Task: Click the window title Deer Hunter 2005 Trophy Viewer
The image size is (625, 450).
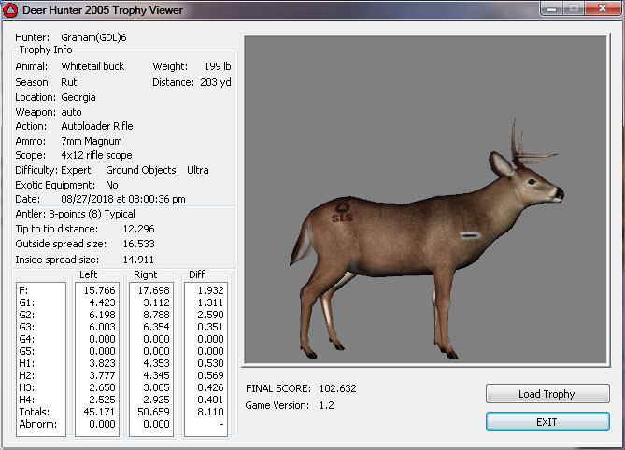Action: (103, 10)
